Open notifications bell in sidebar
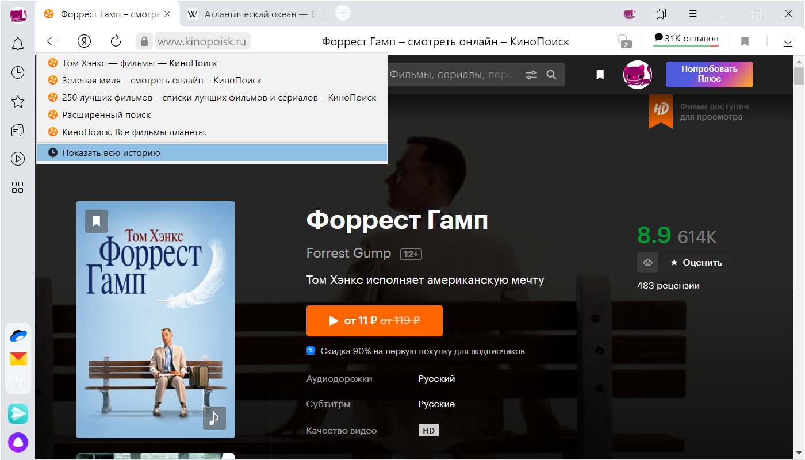The image size is (805, 460). click(18, 44)
